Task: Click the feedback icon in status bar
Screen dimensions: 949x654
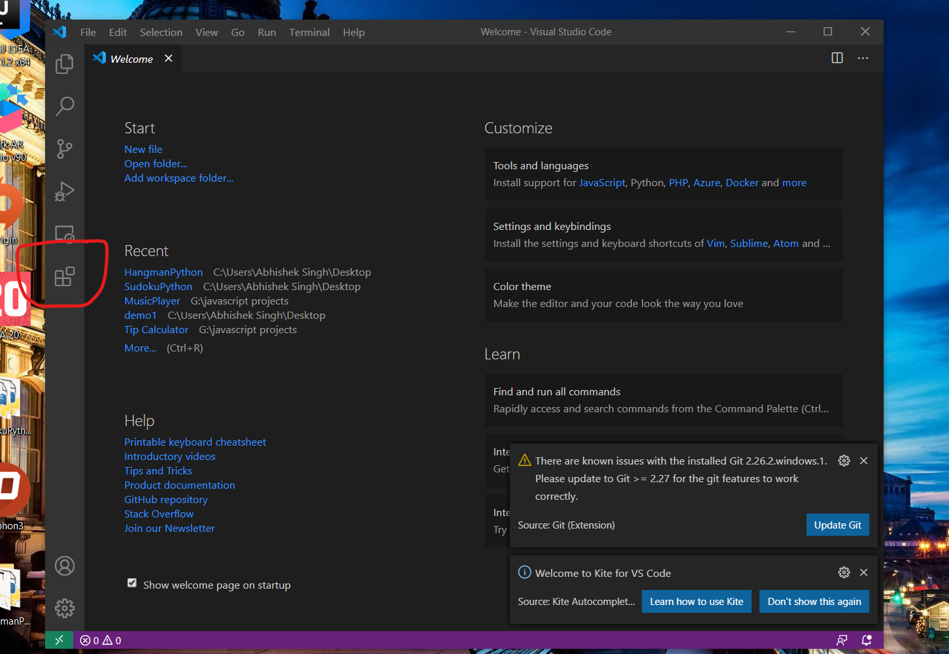Action: [x=842, y=640]
